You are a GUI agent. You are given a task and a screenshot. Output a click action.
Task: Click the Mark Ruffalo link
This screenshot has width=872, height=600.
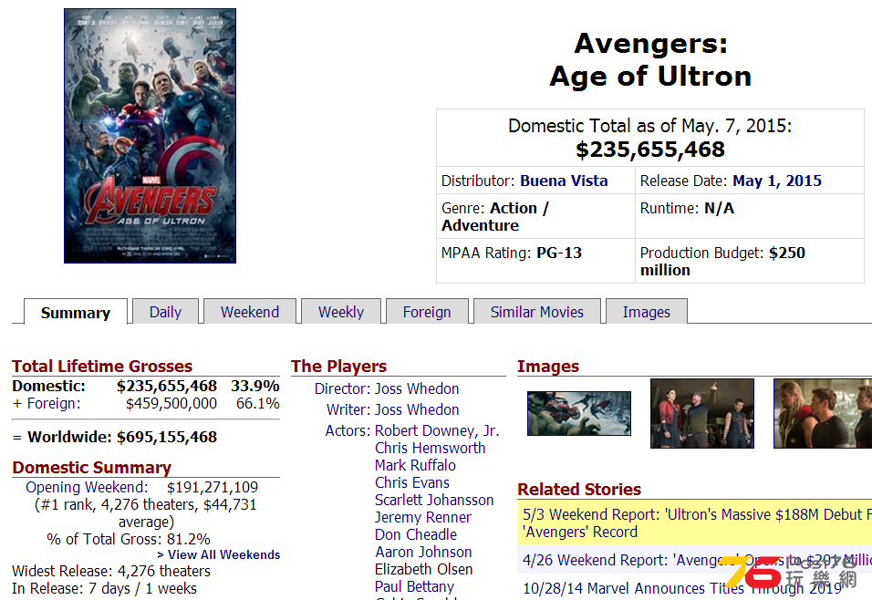tap(415, 465)
